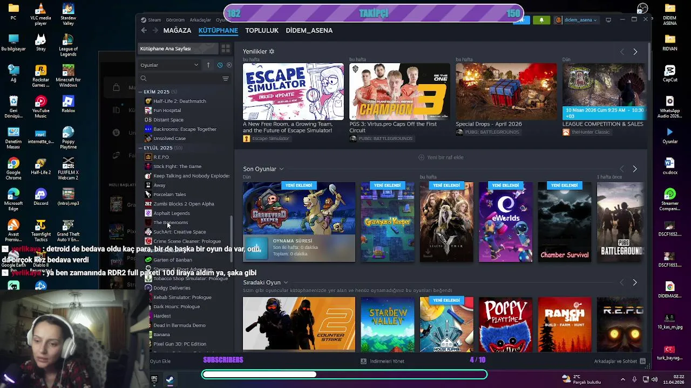
Task: Open Roblox desktop icon
Action: click(68, 104)
